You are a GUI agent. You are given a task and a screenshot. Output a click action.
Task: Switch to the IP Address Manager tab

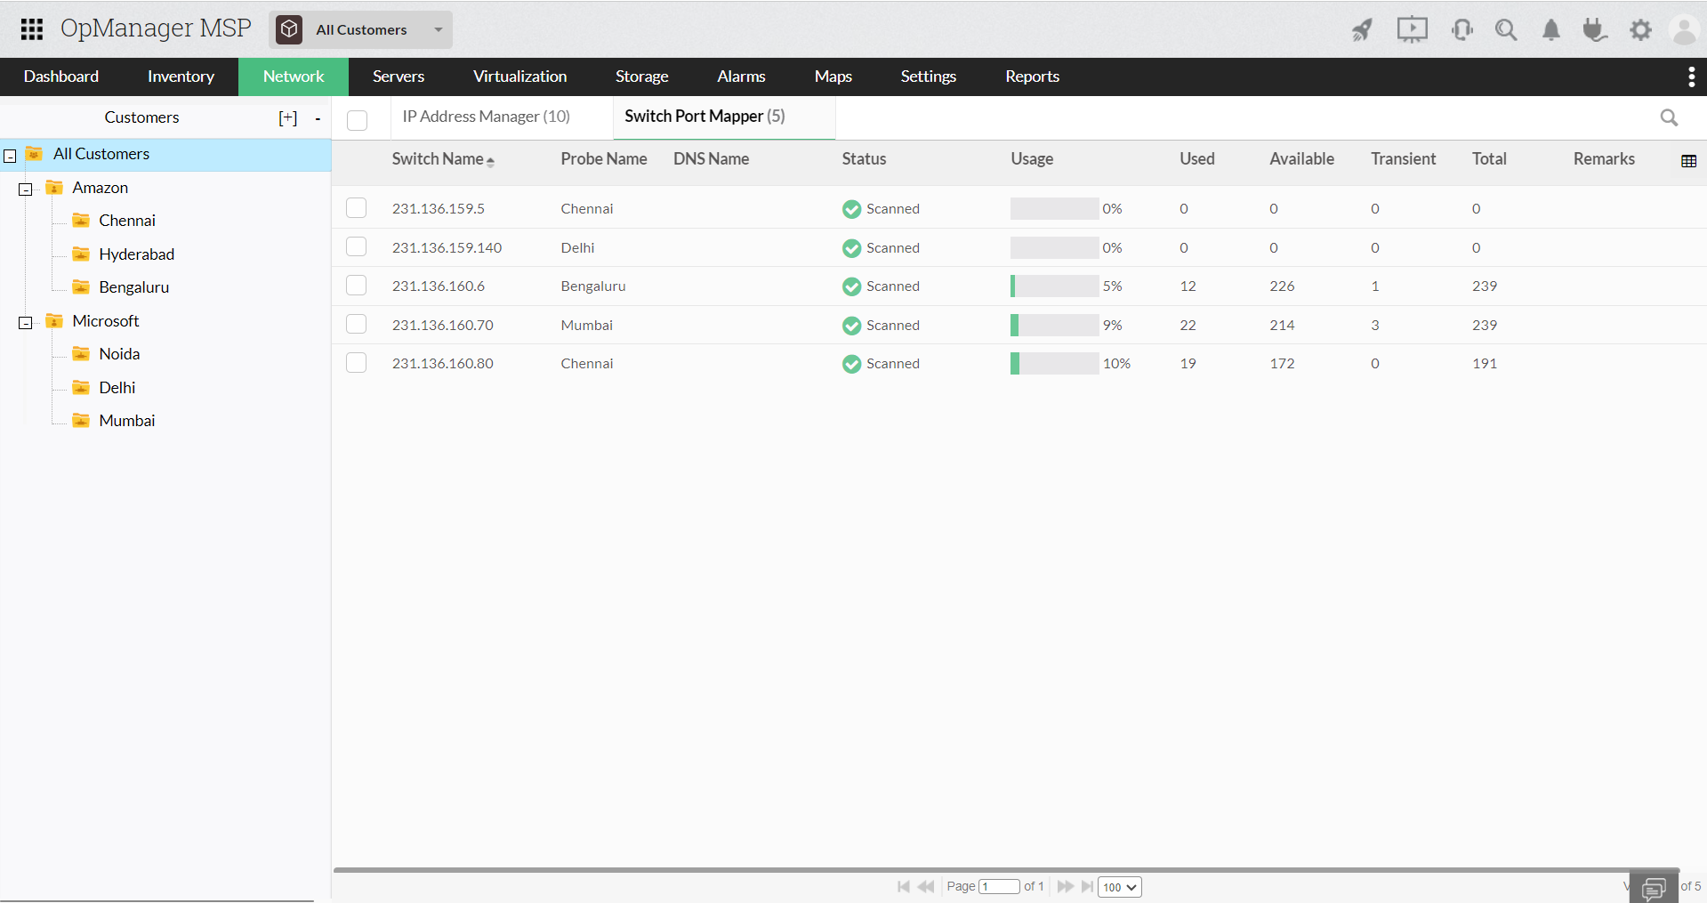click(x=486, y=117)
